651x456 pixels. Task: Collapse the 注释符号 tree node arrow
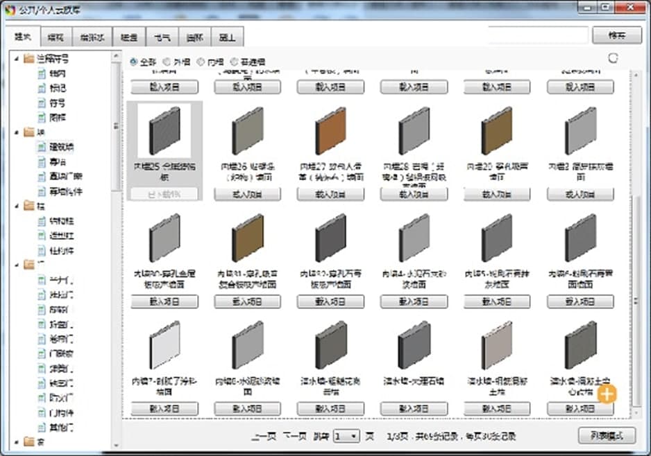coord(17,58)
